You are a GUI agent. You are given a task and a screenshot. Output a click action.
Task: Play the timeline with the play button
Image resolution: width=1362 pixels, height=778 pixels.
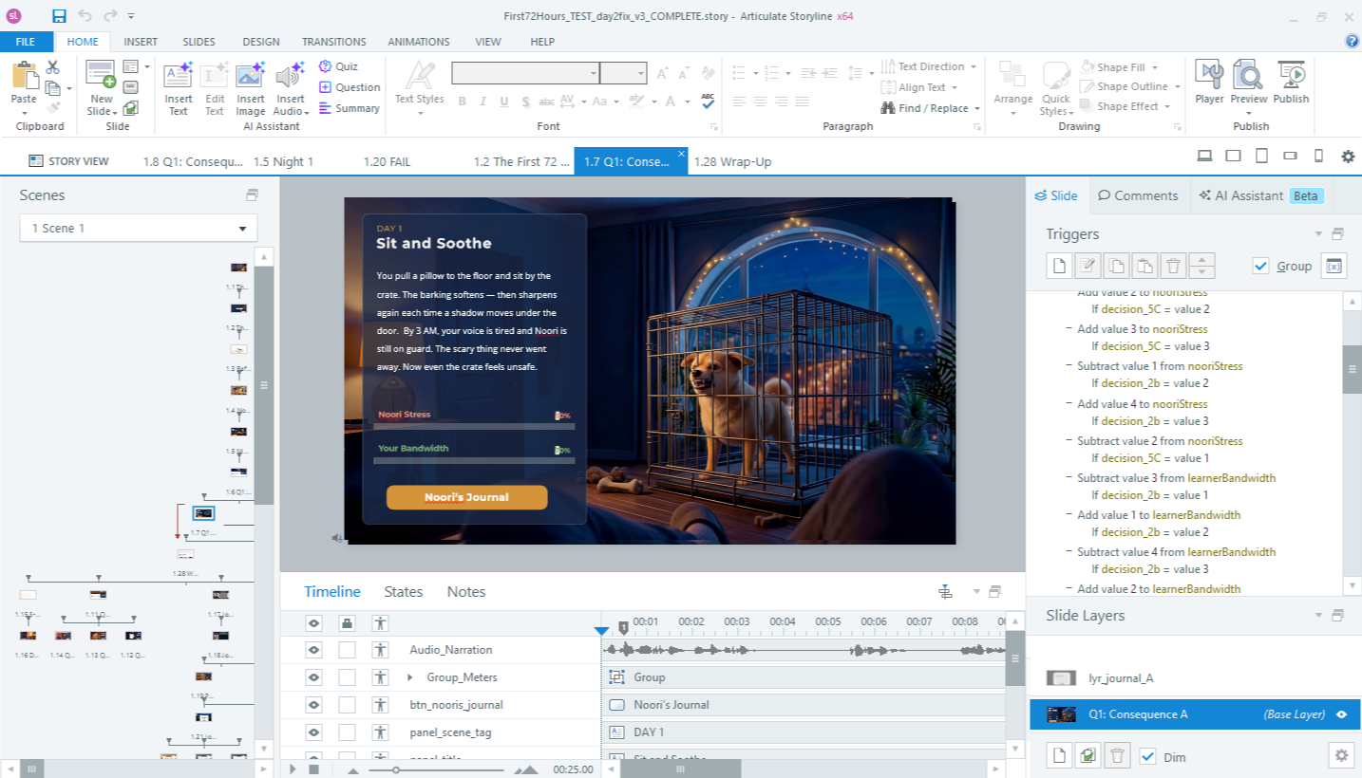click(x=293, y=769)
